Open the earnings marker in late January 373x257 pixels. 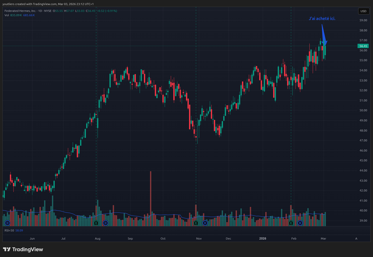coord(291,223)
